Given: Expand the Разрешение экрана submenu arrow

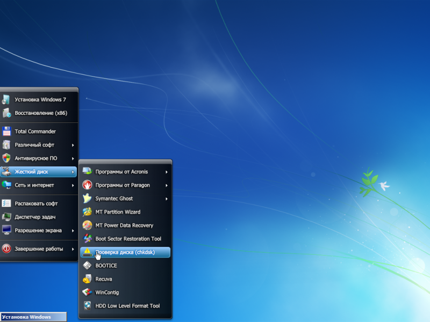Looking at the screenshot, I should [x=73, y=231].
